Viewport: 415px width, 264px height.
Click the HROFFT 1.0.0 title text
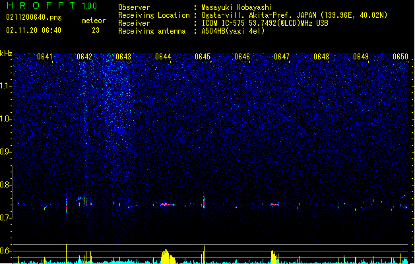52,5
